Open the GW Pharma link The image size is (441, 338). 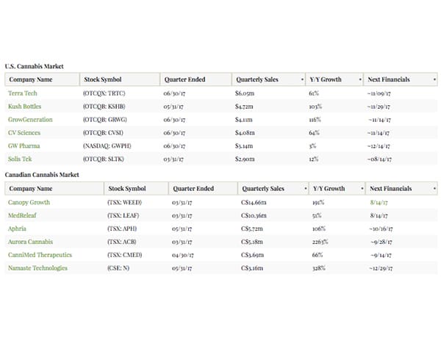pyautogui.click(x=24, y=146)
